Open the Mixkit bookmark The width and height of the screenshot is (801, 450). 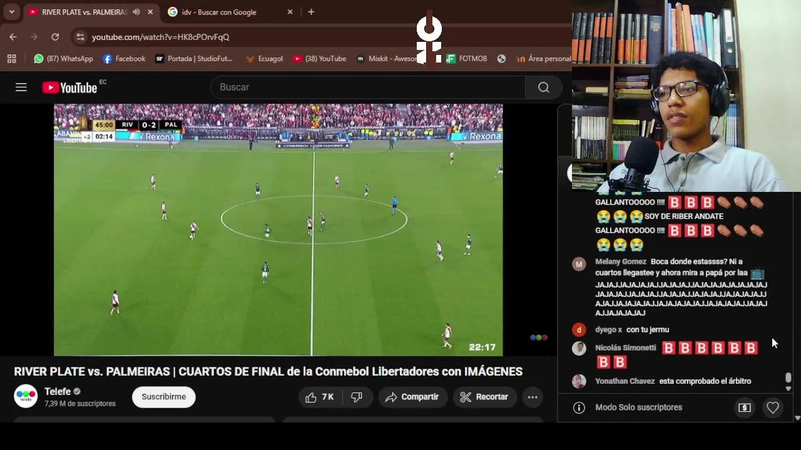(386, 59)
